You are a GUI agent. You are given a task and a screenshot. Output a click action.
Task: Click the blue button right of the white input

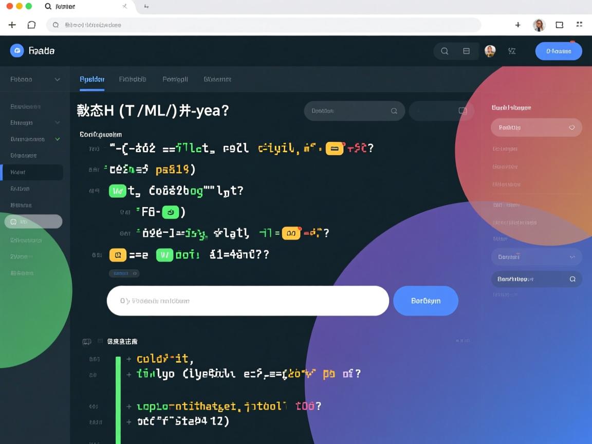click(x=425, y=301)
